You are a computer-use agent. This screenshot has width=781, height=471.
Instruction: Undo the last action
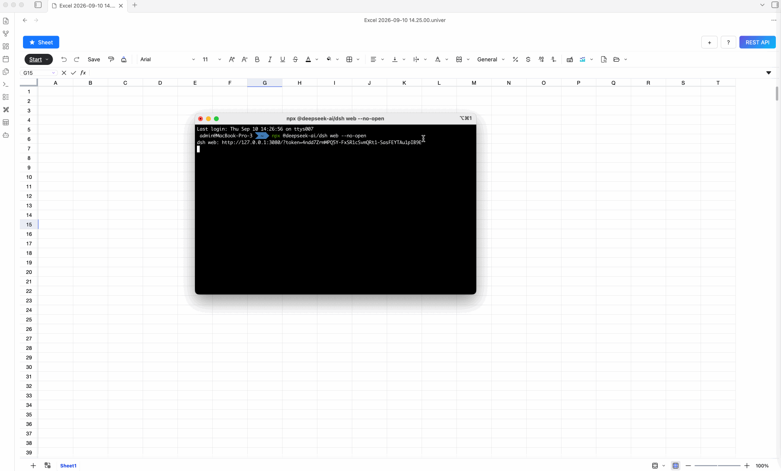point(64,59)
